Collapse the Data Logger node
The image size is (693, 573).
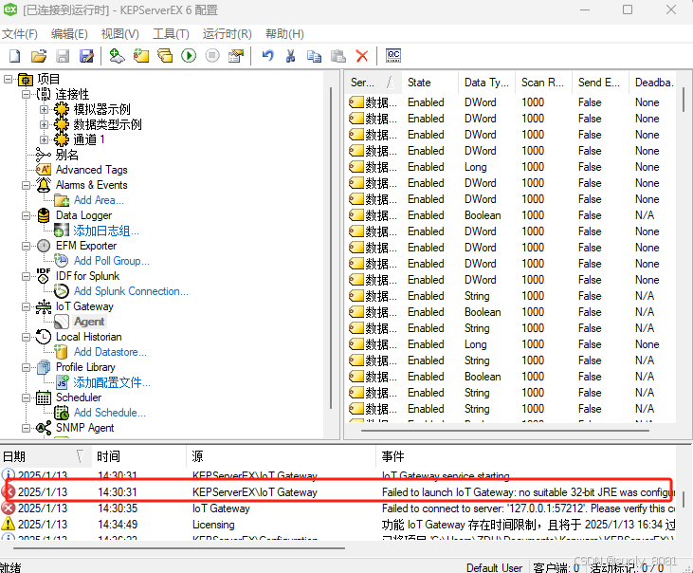coord(27,215)
